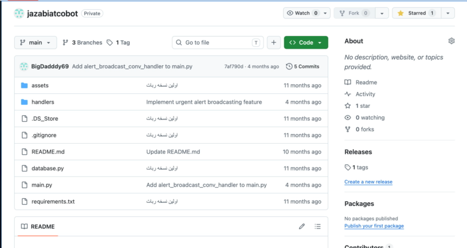Open the Readme link in About
Image resolution: width=467 pixels, height=248 pixels.
(366, 82)
